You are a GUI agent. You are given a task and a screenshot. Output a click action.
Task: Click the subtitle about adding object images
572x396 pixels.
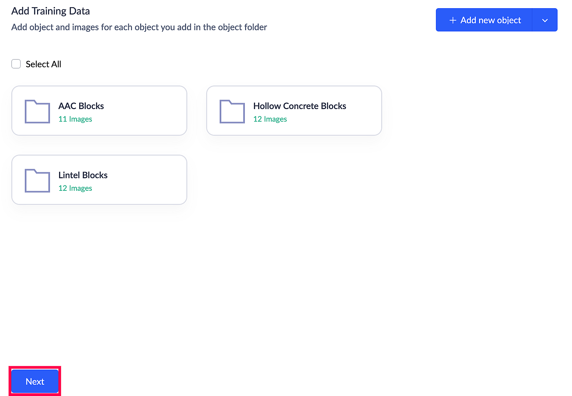coord(139,27)
